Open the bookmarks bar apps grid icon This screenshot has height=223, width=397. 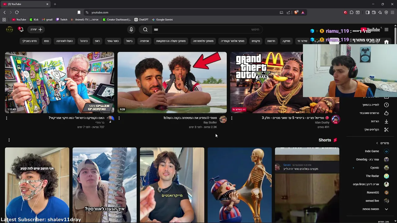(4, 20)
